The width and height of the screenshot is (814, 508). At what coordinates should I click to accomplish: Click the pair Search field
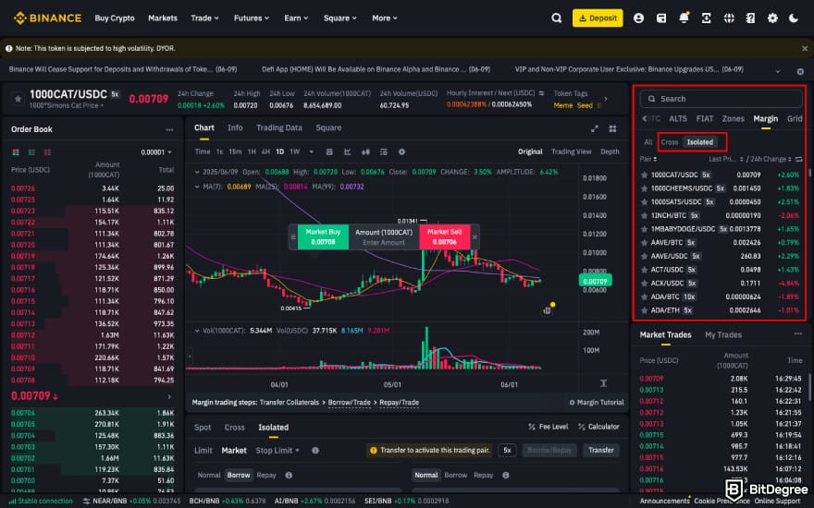click(x=721, y=99)
